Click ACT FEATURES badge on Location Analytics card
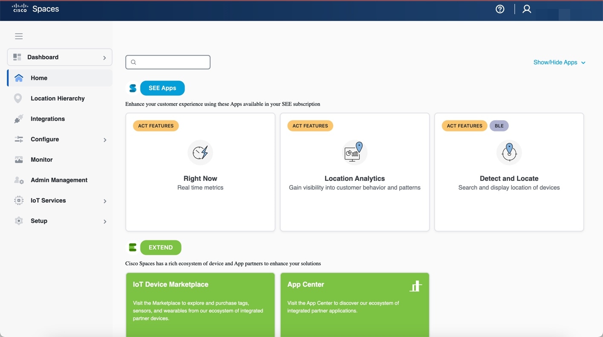 (x=310, y=126)
